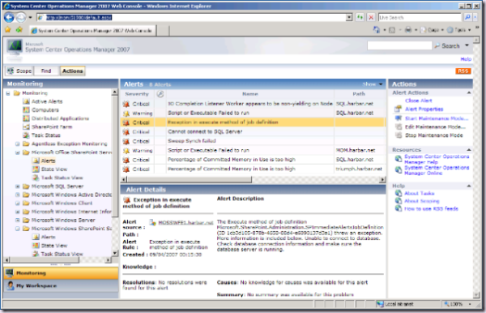The width and height of the screenshot is (486, 313).
Task: Sort alerts by Name column
Action: tap(250, 94)
